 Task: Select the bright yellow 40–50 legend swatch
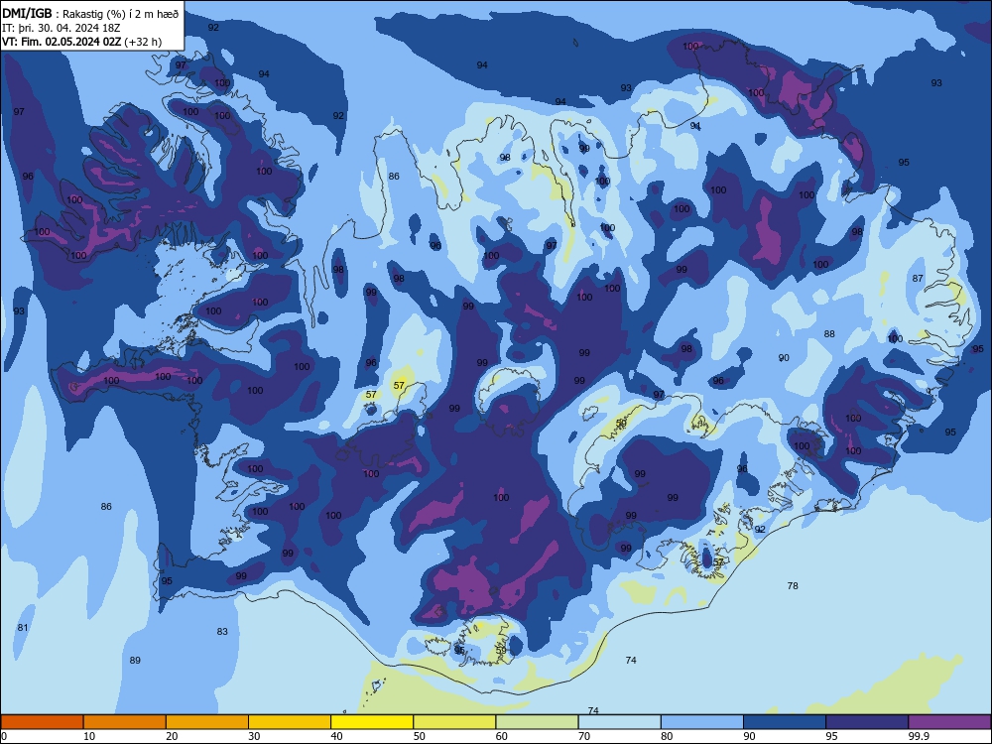(x=372, y=722)
